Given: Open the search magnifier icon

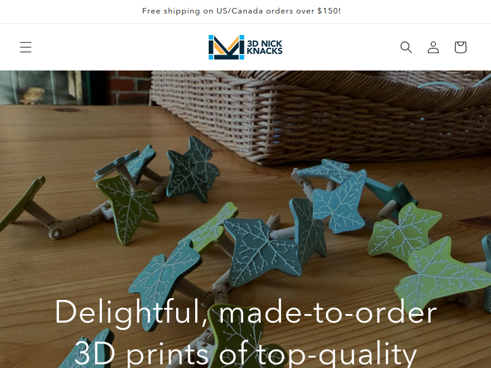Looking at the screenshot, I should pyautogui.click(x=406, y=47).
